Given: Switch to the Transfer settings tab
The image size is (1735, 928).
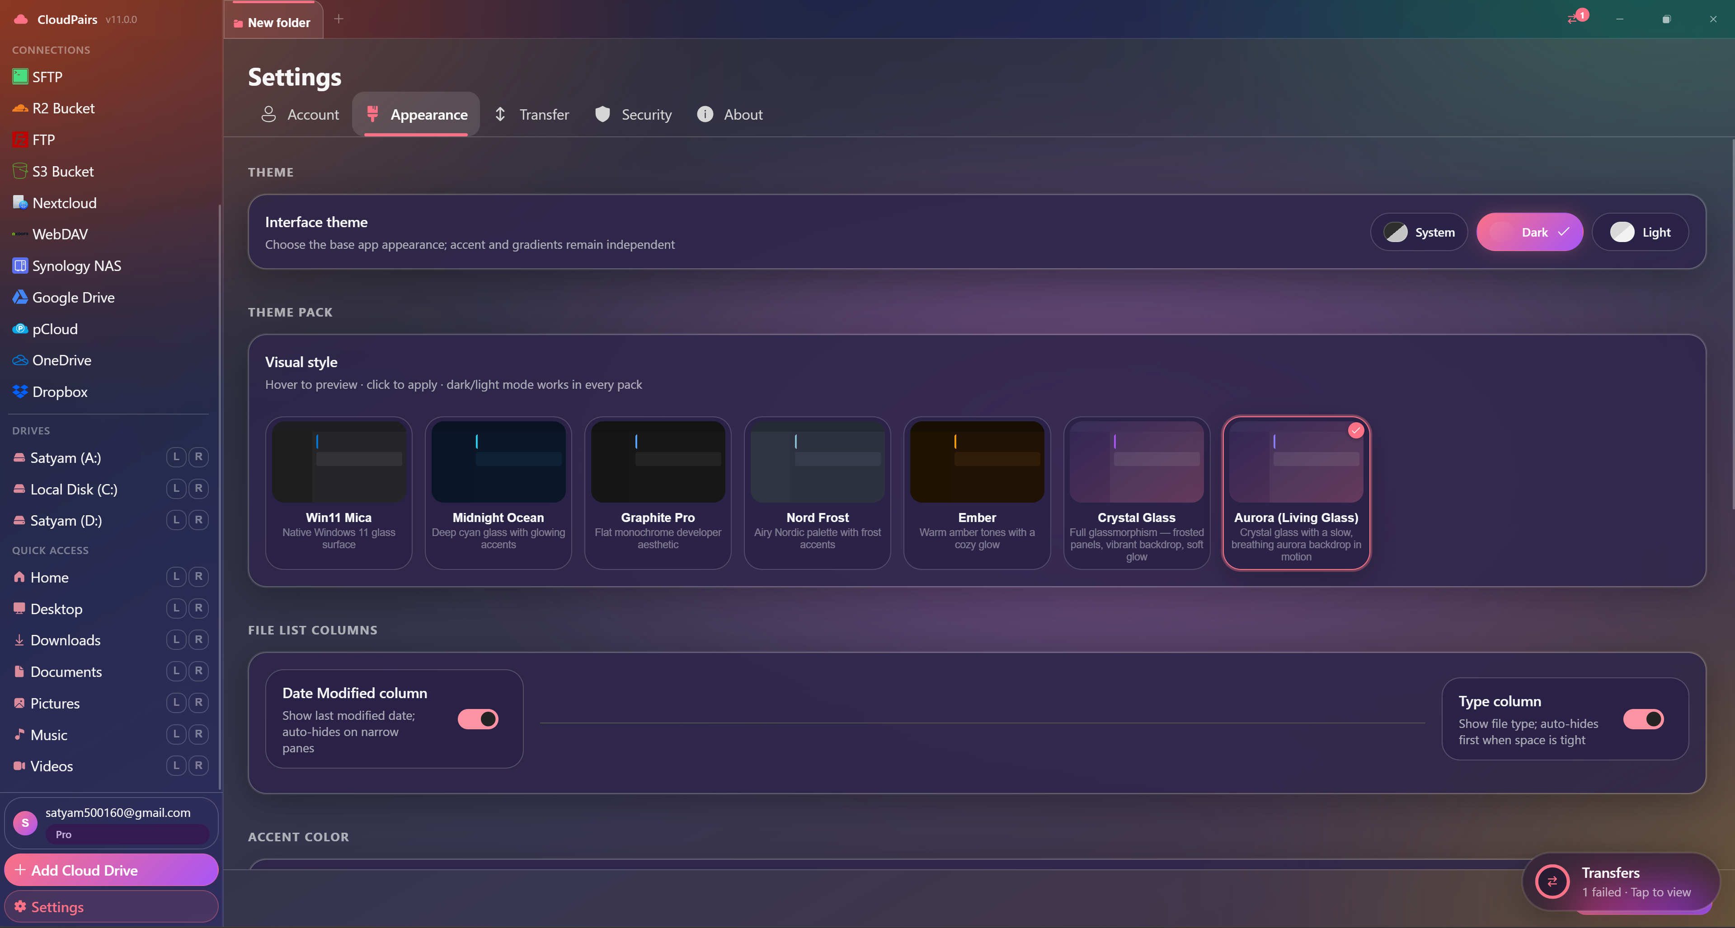Looking at the screenshot, I should tap(531, 114).
